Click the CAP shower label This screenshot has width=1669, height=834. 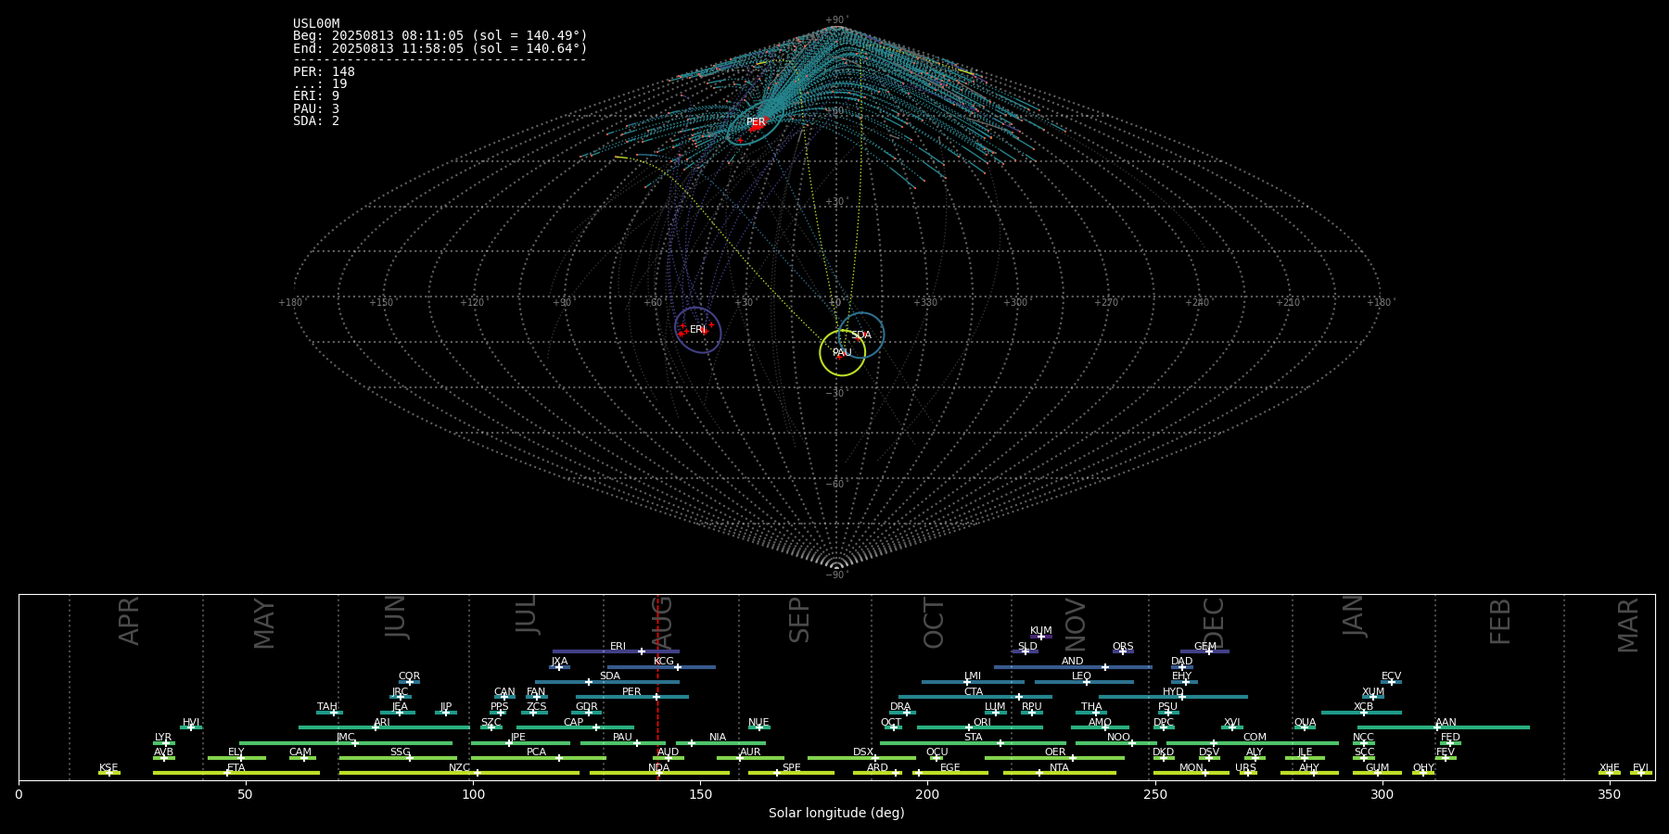point(574,723)
